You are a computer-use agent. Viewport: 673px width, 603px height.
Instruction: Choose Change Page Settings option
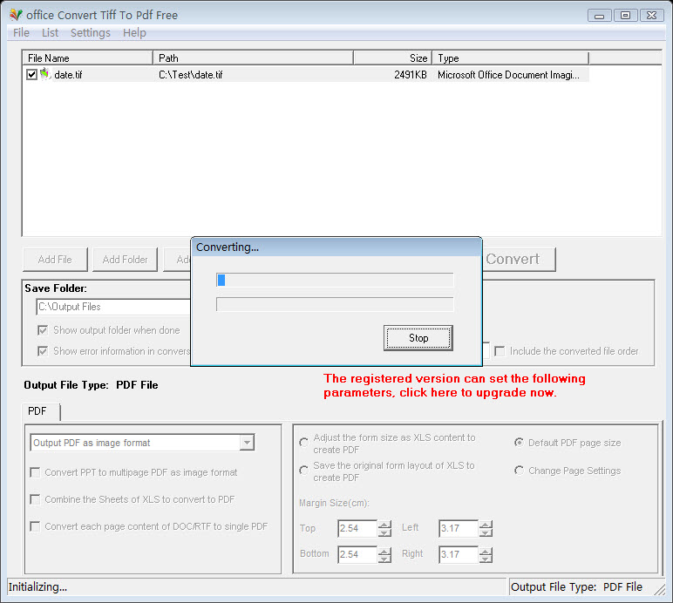tap(520, 471)
